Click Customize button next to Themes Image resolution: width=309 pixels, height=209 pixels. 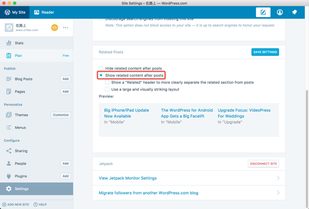pyautogui.click(x=61, y=115)
